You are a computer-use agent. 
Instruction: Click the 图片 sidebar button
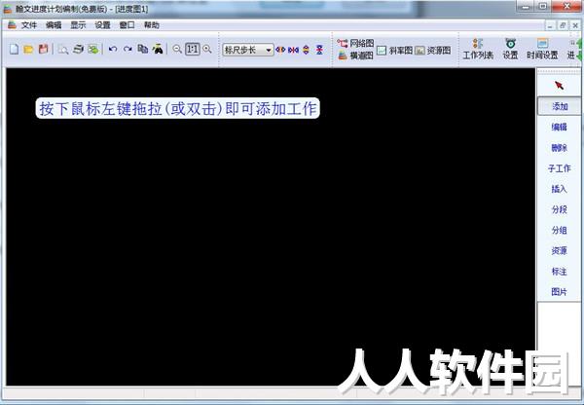tap(560, 292)
